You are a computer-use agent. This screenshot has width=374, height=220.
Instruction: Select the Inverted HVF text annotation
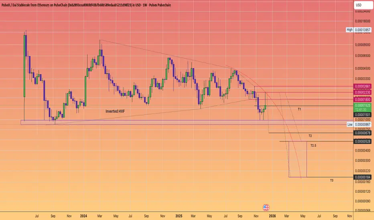(x=115, y=111)
